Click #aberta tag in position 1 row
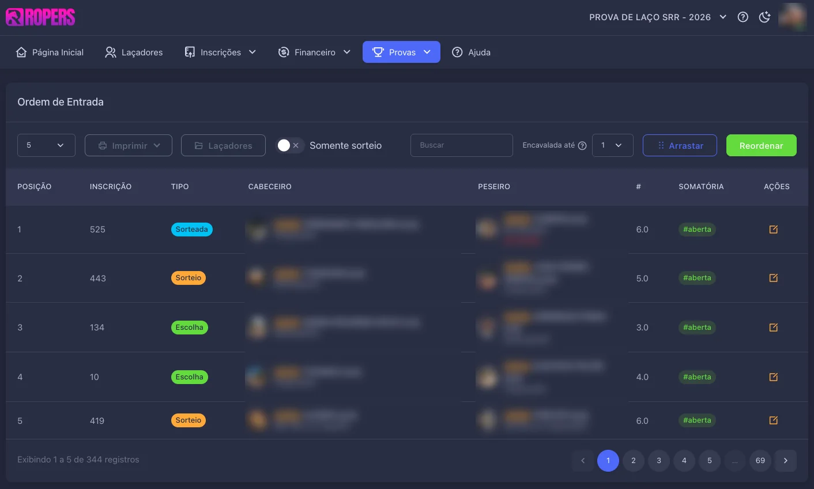This screenshot has height=489, width=814. point(697,230)
